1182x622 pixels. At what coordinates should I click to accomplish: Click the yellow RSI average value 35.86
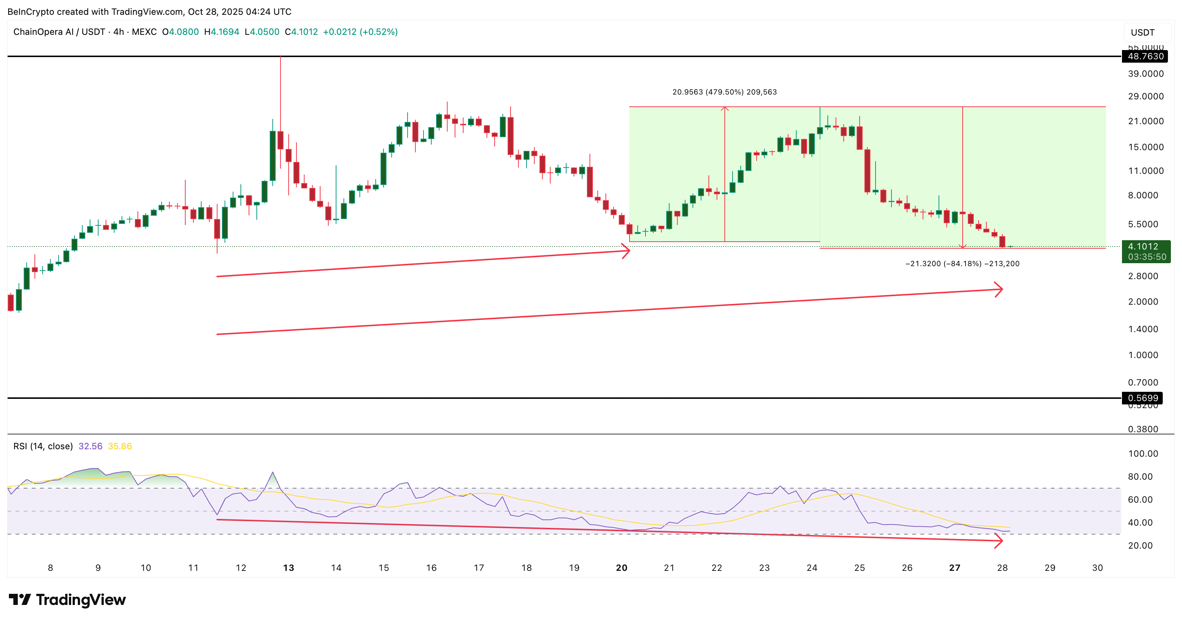pyautogui.click(x=120, y=446)
